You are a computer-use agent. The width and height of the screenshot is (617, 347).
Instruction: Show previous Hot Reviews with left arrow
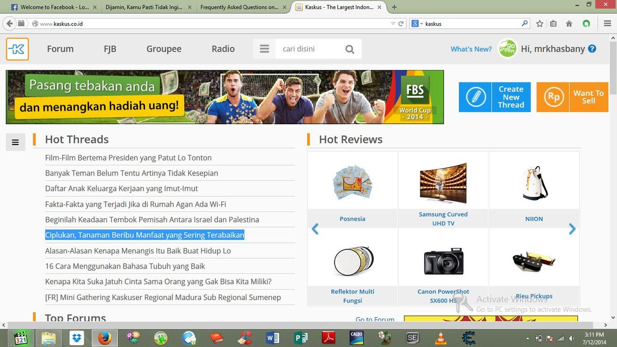315,229
